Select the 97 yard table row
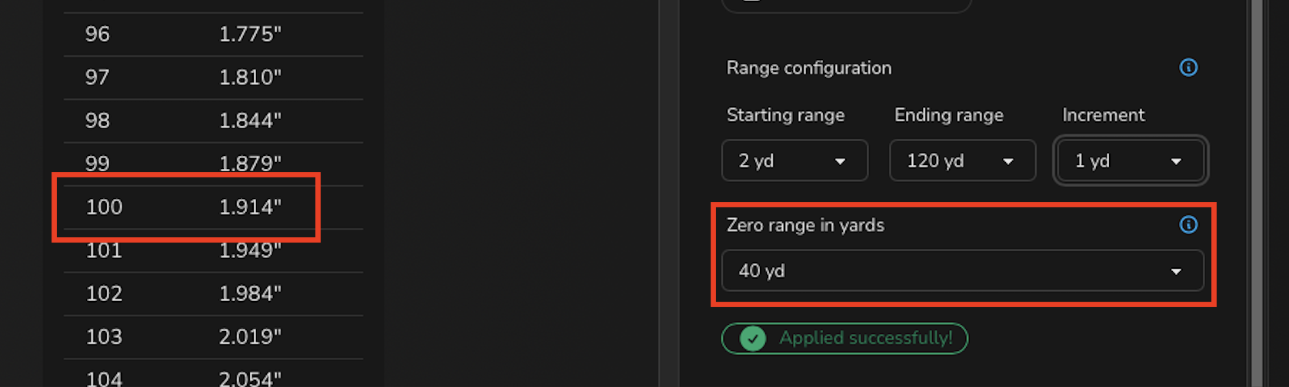This screenshot has width=1289, height=387. coord(212,78)
